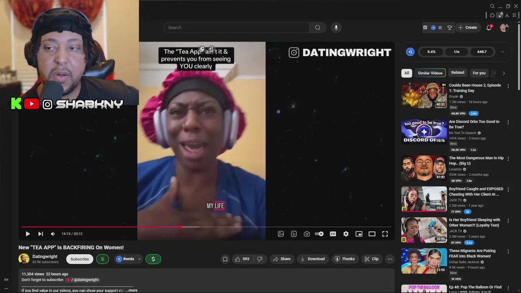Open options for These Migrants video

508,251
